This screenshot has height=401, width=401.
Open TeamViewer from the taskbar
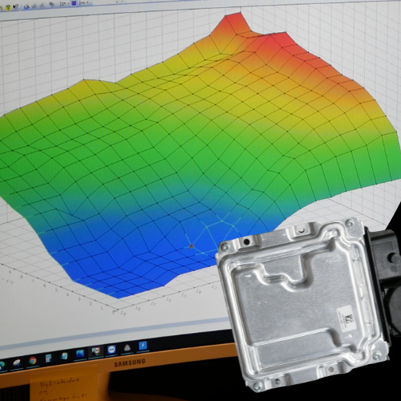[111, 350]
